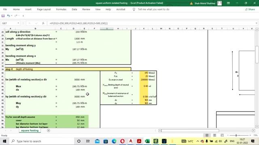Click the Excel taskbar icon
This screenshot has width=259, height=145.
[147, 141]
